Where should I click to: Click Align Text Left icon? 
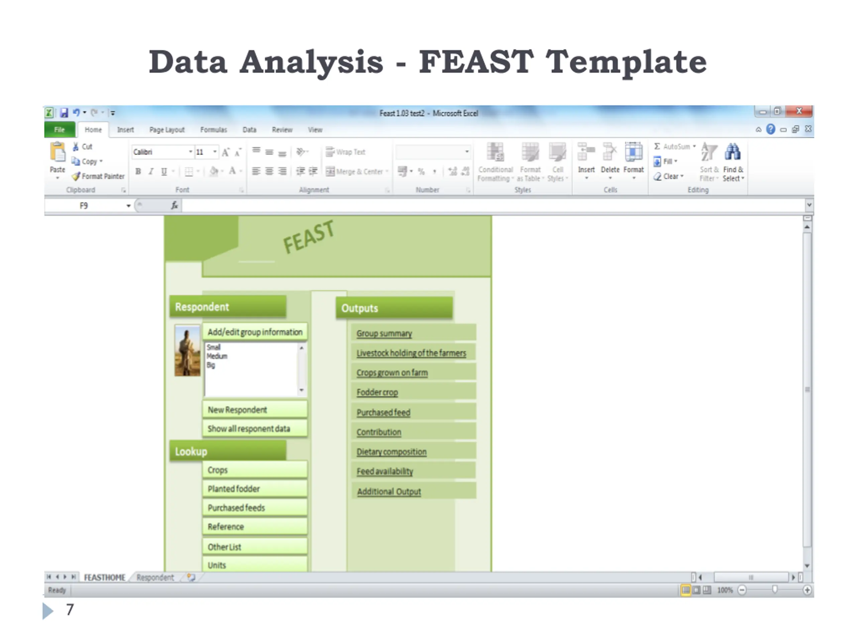(x=256, y=171)
